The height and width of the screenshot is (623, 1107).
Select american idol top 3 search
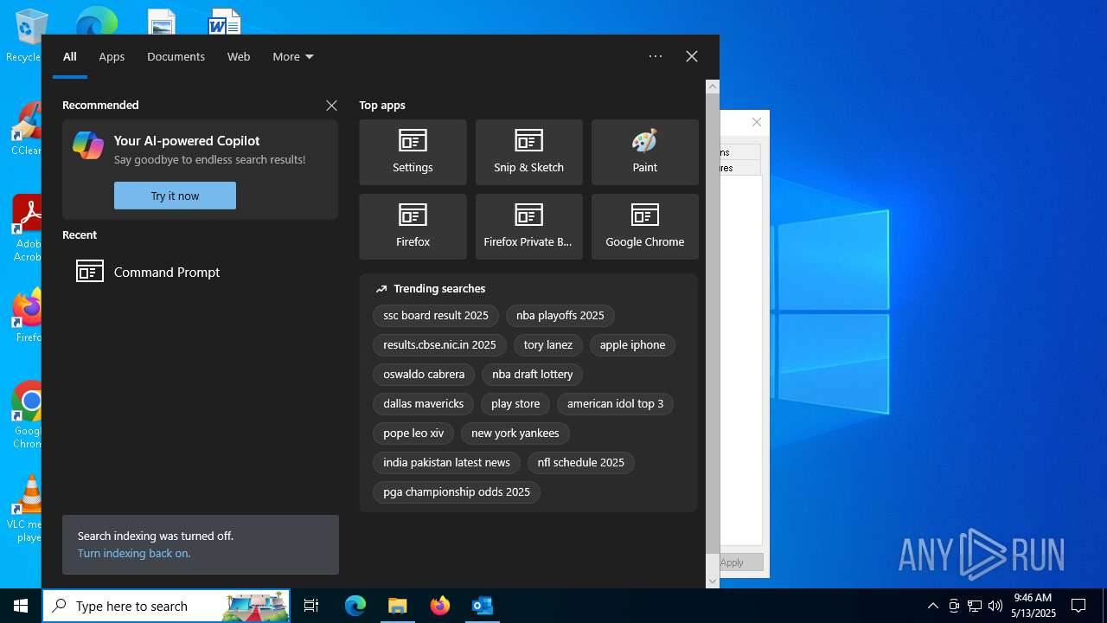(616, 403)
